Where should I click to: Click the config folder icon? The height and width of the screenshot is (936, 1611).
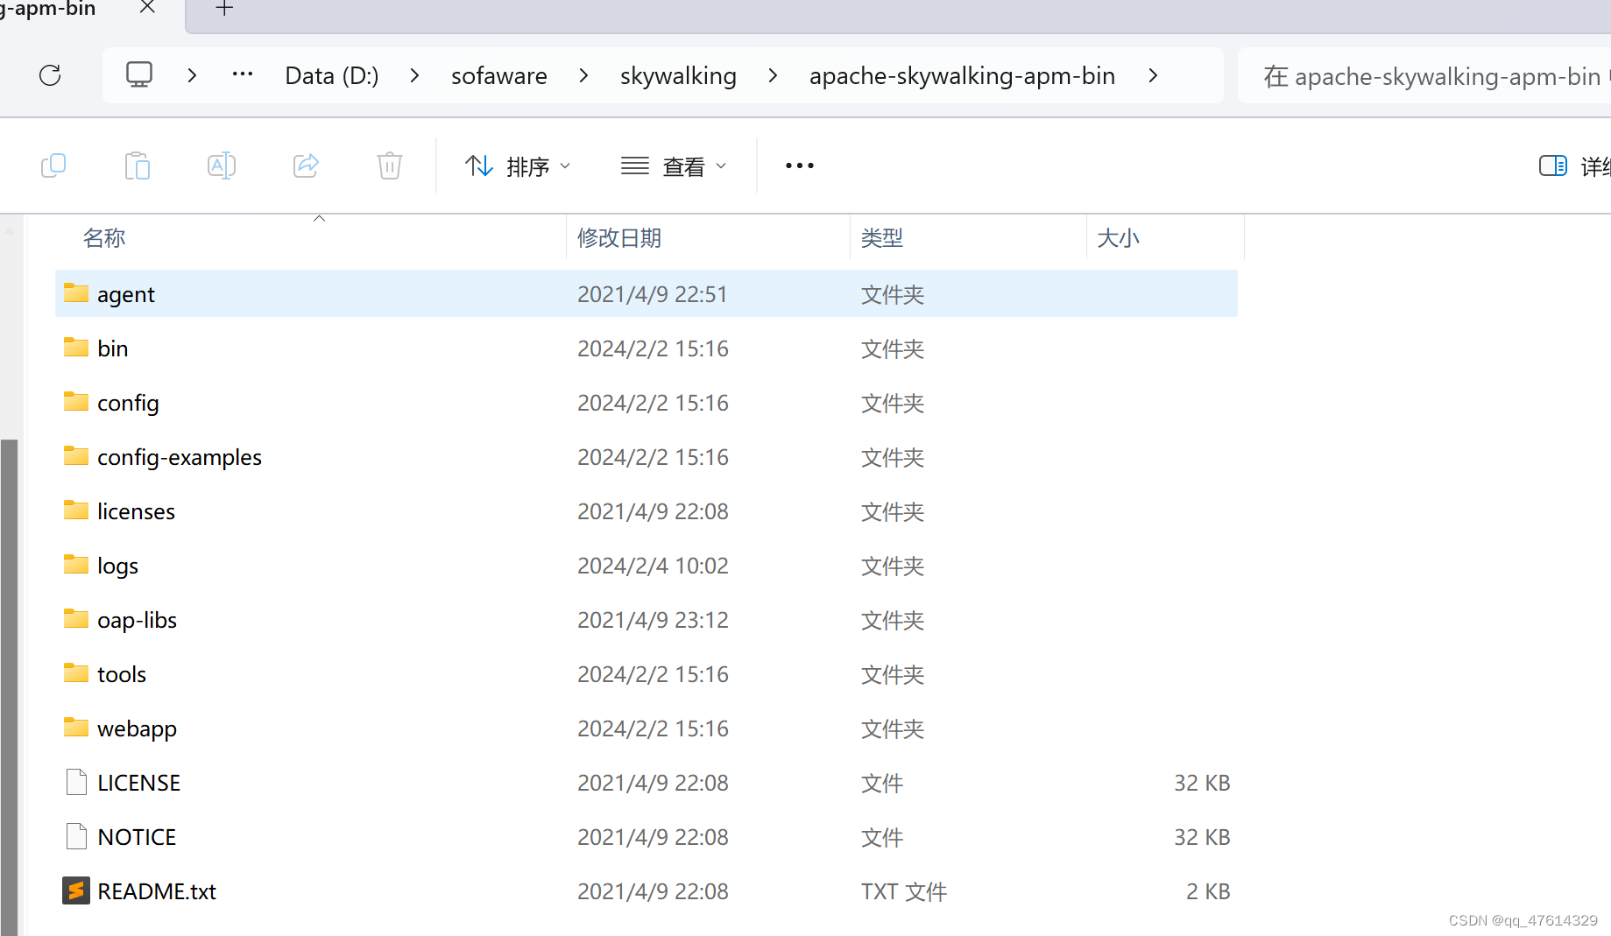[x=76, y=402]
